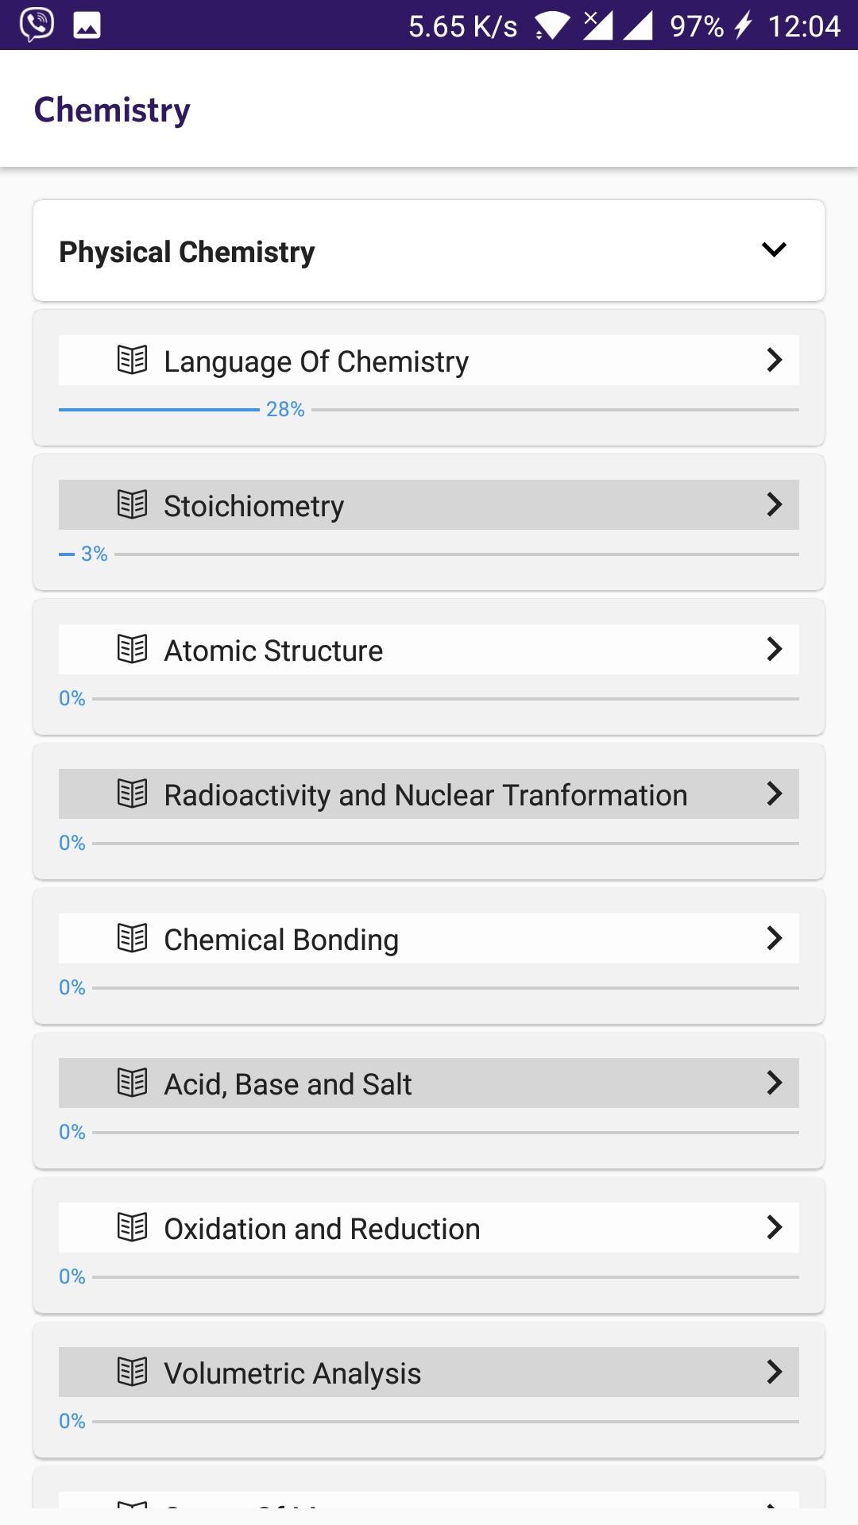Tap the book icon beside Chemical Bonding

point(132,938)
